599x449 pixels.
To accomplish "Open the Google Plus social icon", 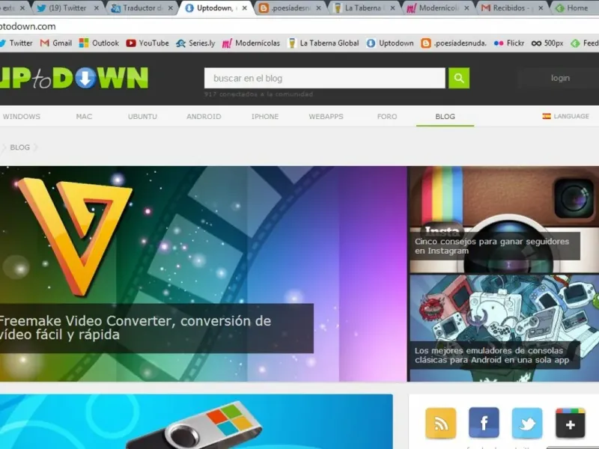I will (x=570, y=423).
